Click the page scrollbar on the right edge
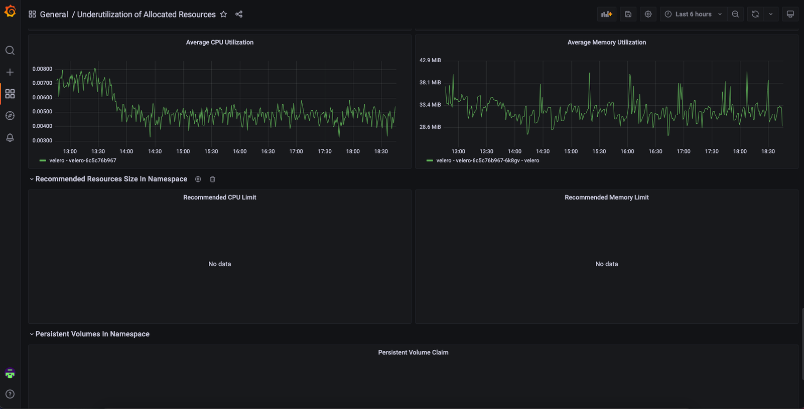The image size is (804, 409). click(802, 344)
